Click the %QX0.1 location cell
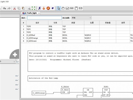Screen dimensions: 133x100 pyautogui.click(x=92, y=38)
